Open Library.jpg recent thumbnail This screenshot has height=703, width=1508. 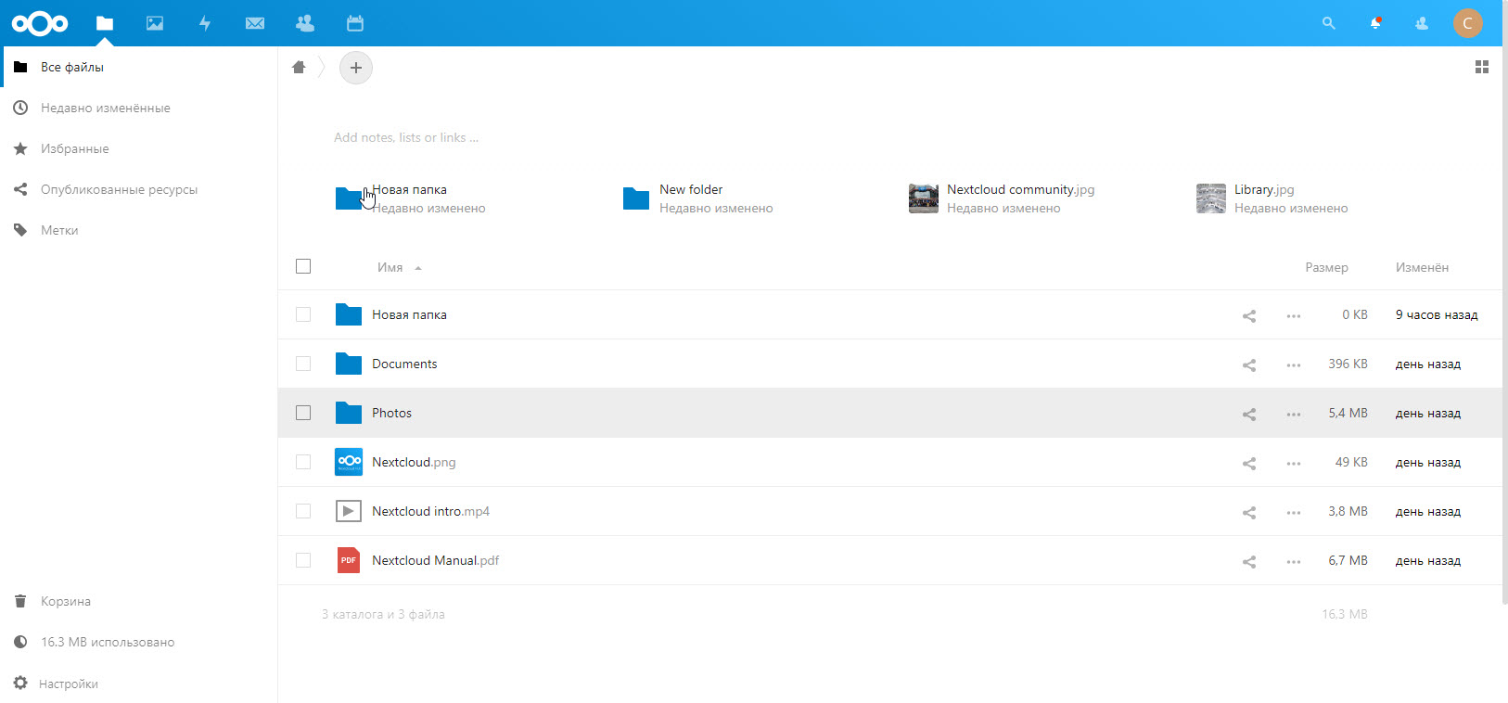(x=1211, y=198)
